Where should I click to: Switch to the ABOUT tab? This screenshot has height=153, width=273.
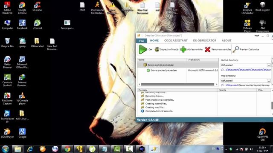click(x=227, y=40)
